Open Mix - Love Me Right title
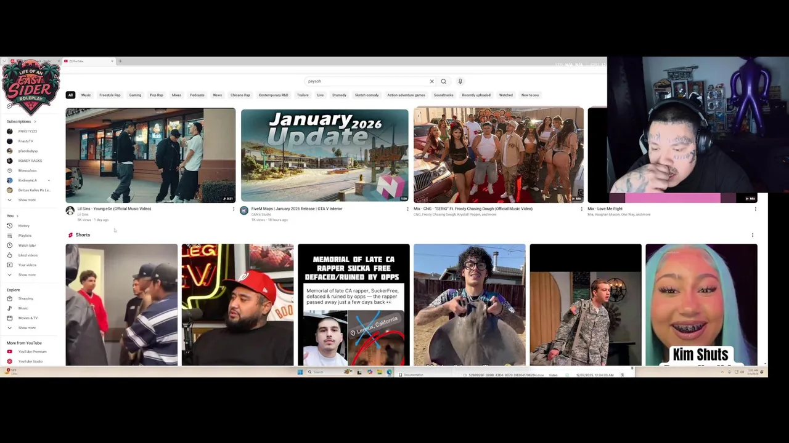The image size is (789, 443). 605,209
